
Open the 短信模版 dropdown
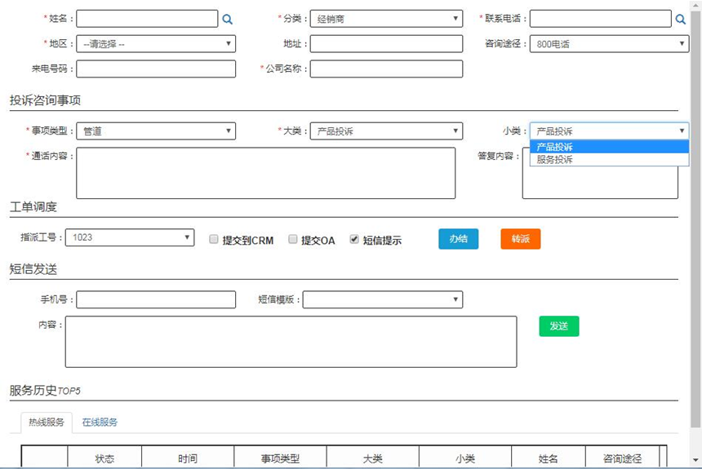click(382, 300)
